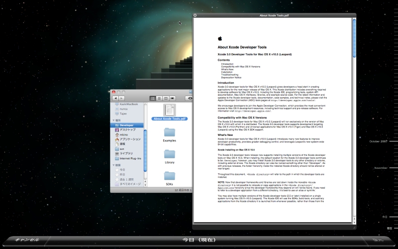Click the Finder forward navigation arrow
398x249 pixels.
[x=122, y=99]
